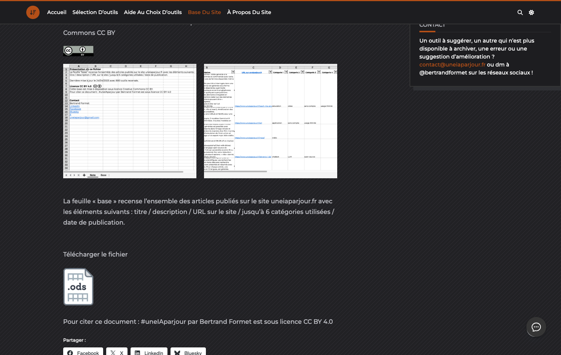Toggle the light/dark theme sun icon
Image resolution: width=561 pixels, height=355 pixels.
coord(531,13)
